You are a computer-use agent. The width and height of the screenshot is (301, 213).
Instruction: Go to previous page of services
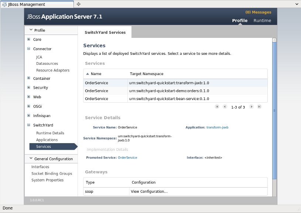pos(225,107)
